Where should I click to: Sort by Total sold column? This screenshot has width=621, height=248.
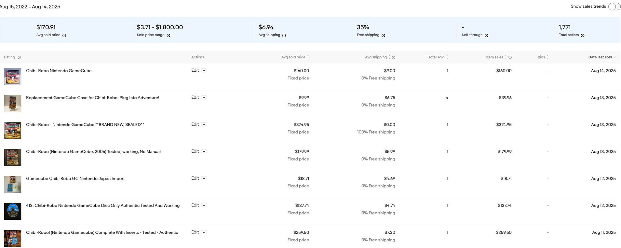(438, 57)
